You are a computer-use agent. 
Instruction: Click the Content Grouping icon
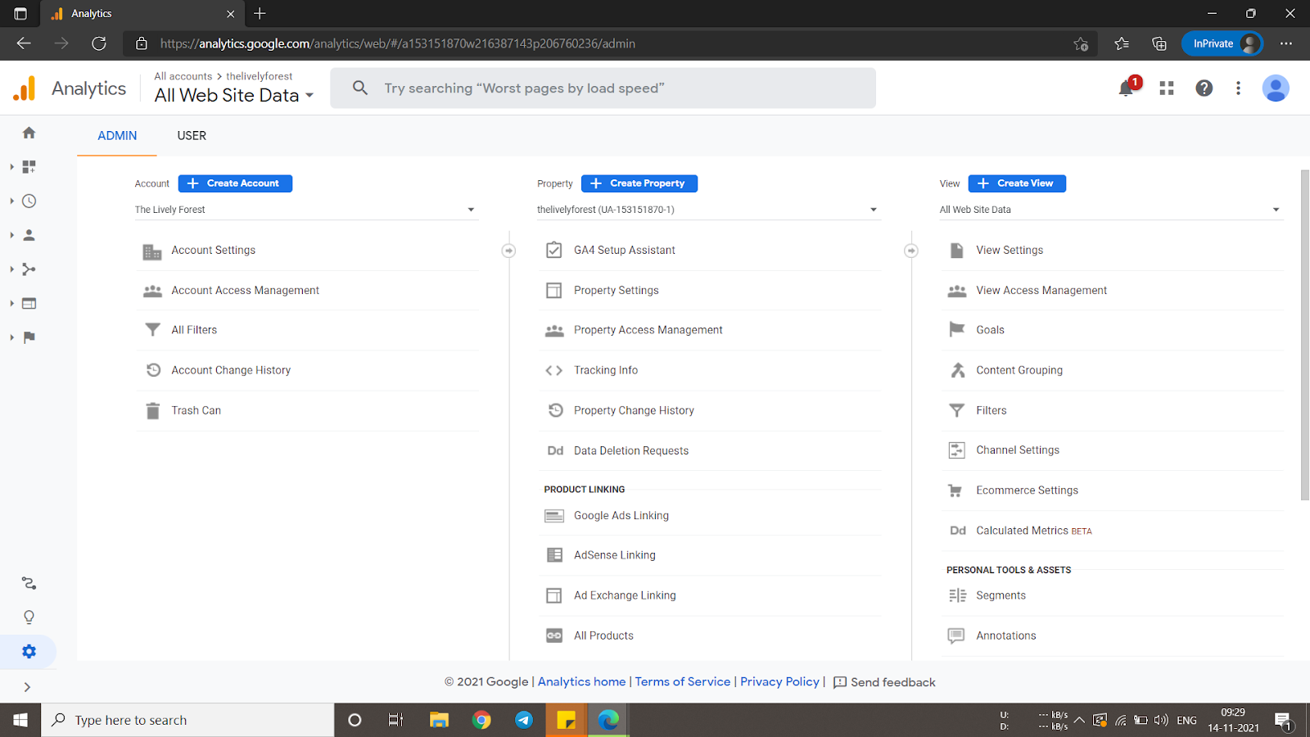pyautogui.click(x=957, y=370)
